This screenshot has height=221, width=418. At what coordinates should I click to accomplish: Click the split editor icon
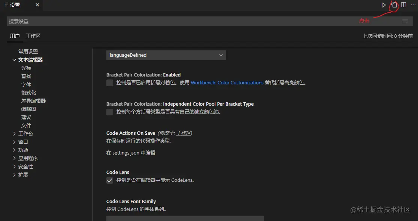(404, 5)
